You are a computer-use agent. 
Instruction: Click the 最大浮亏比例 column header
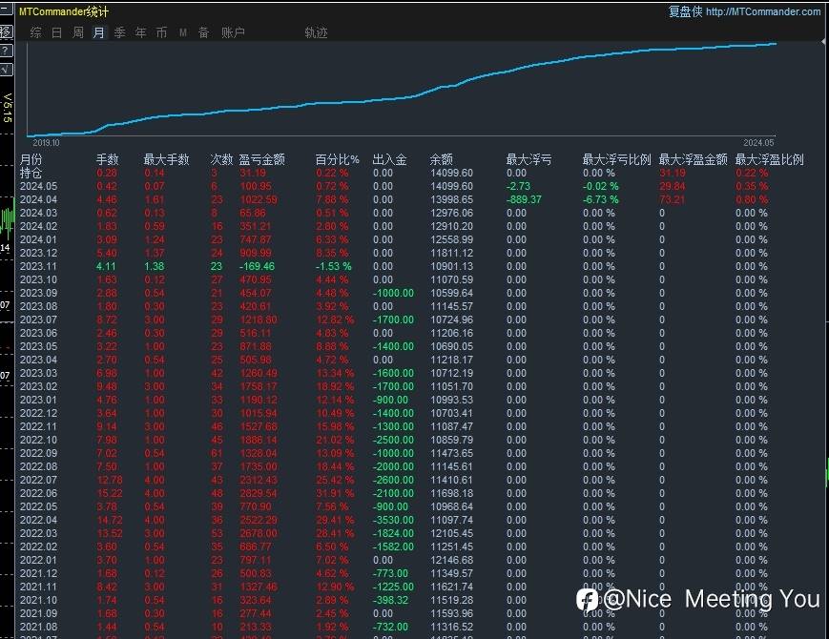[x=616, y=159]
